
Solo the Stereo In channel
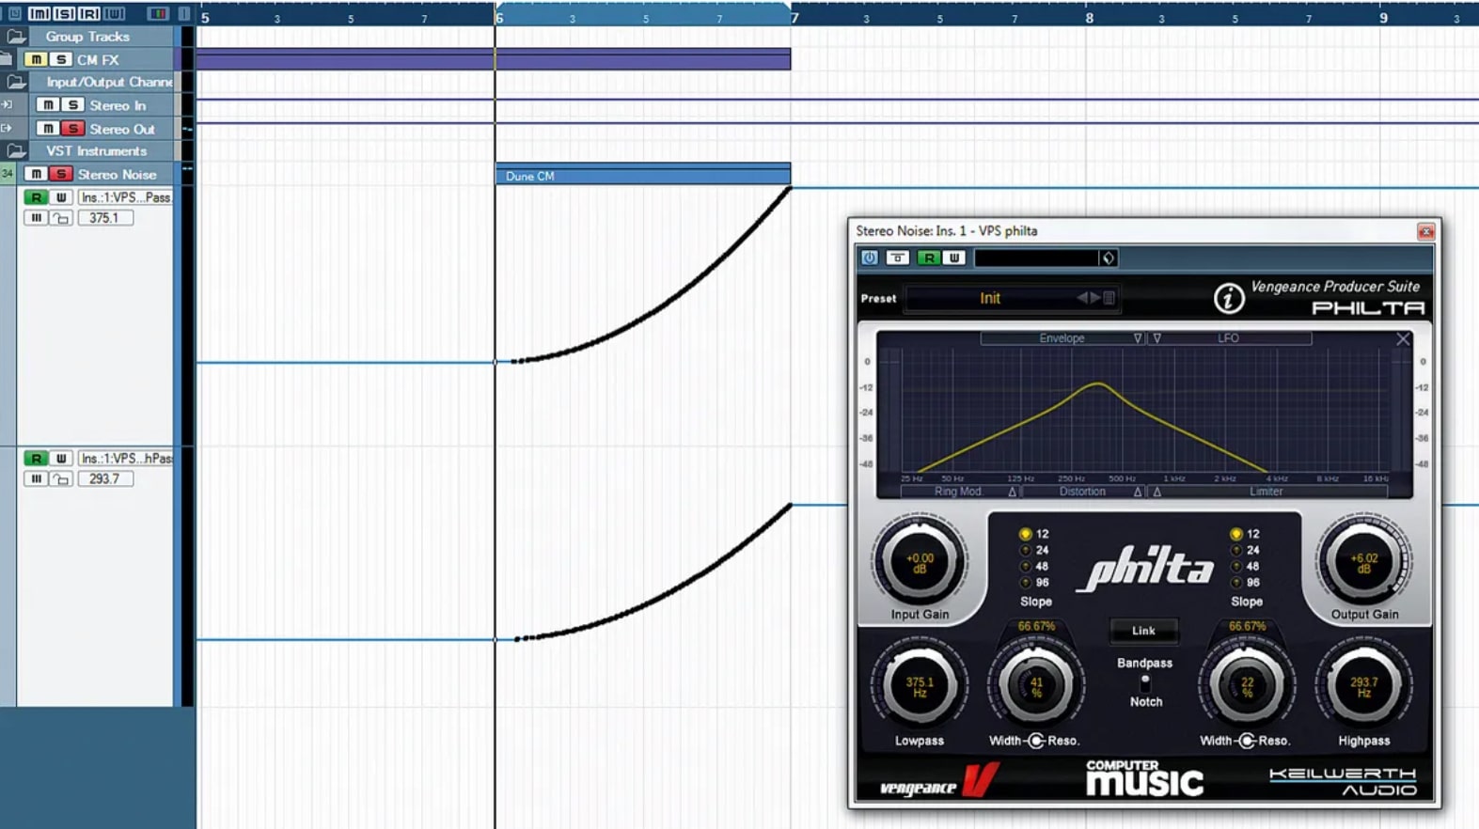(x=72, y=105)
